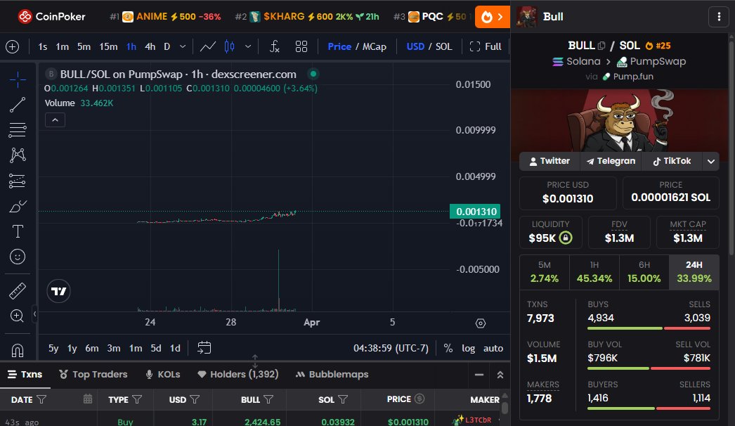Select the Text annotation tool

[x=18, y=231]
